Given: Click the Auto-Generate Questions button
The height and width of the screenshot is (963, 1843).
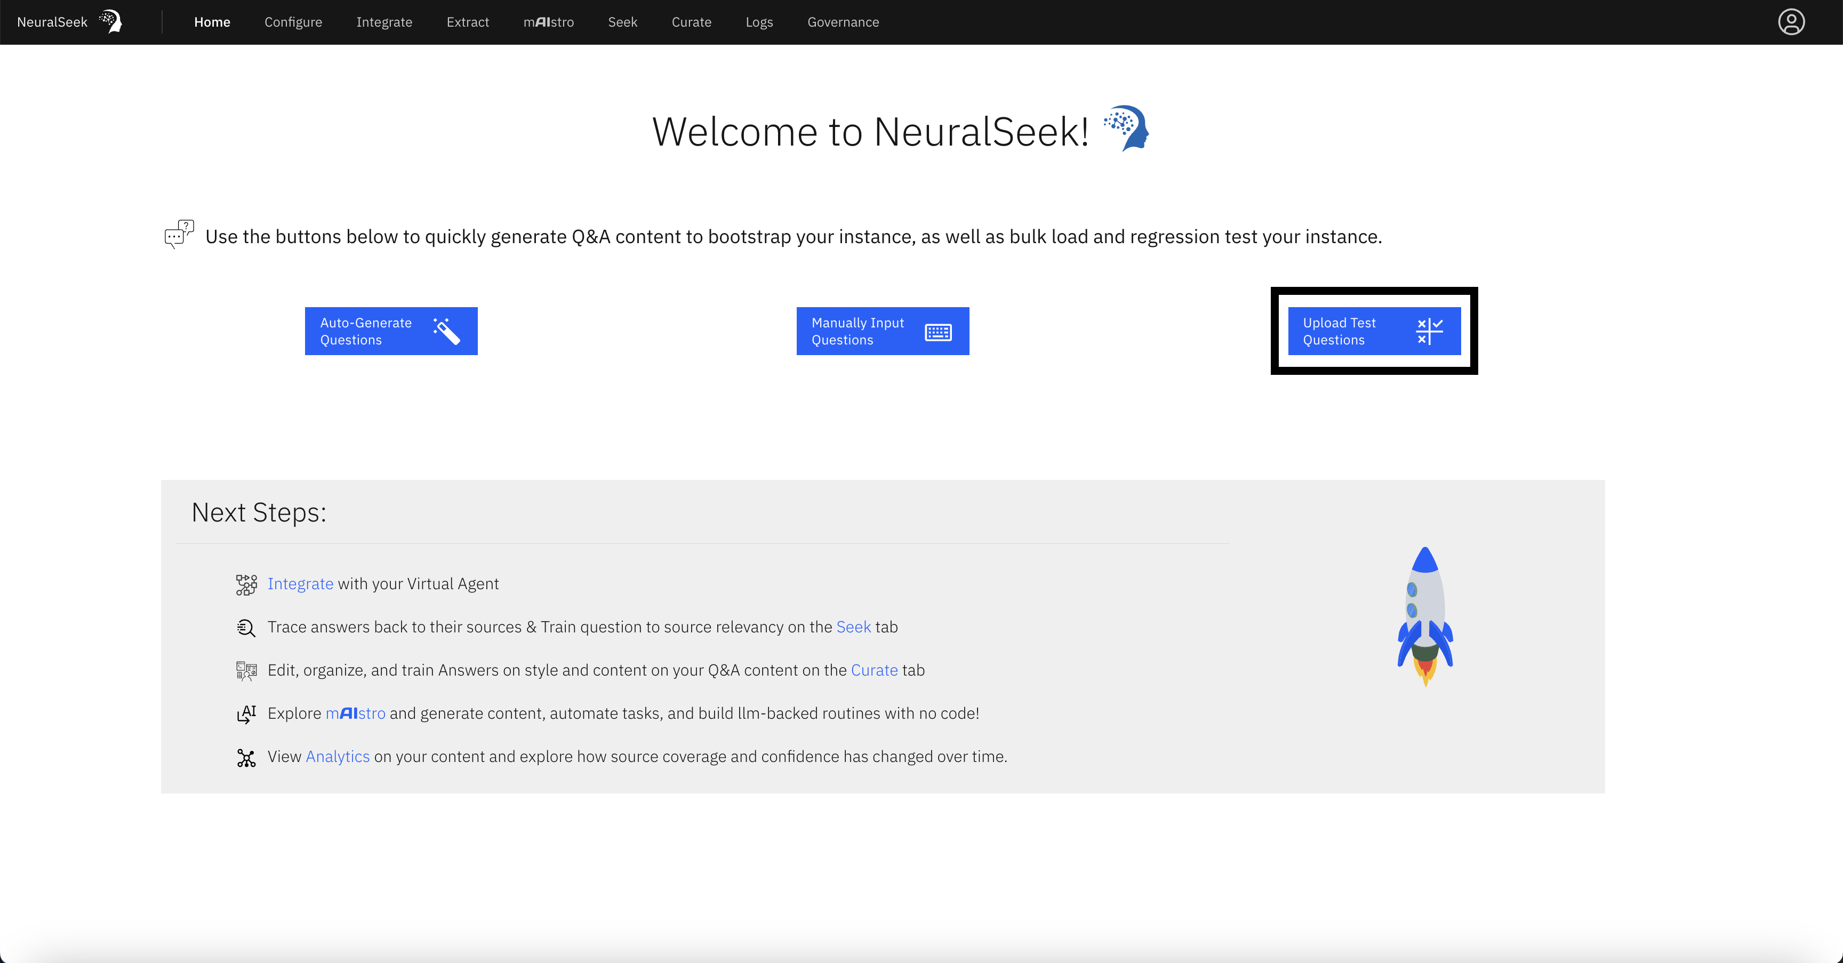Looking at the screenshot, I should point(391,331).
